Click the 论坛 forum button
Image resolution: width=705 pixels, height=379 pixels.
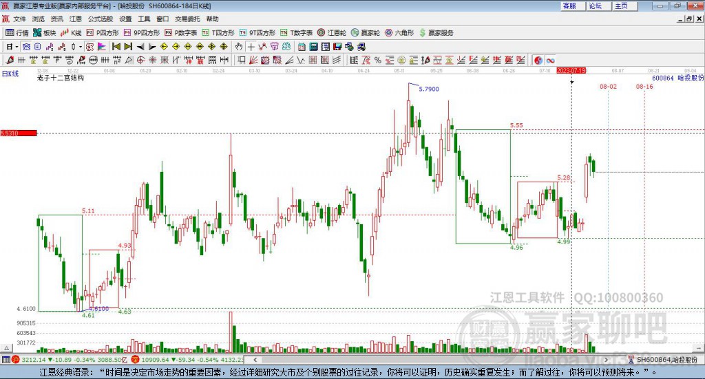click(599, 6)
